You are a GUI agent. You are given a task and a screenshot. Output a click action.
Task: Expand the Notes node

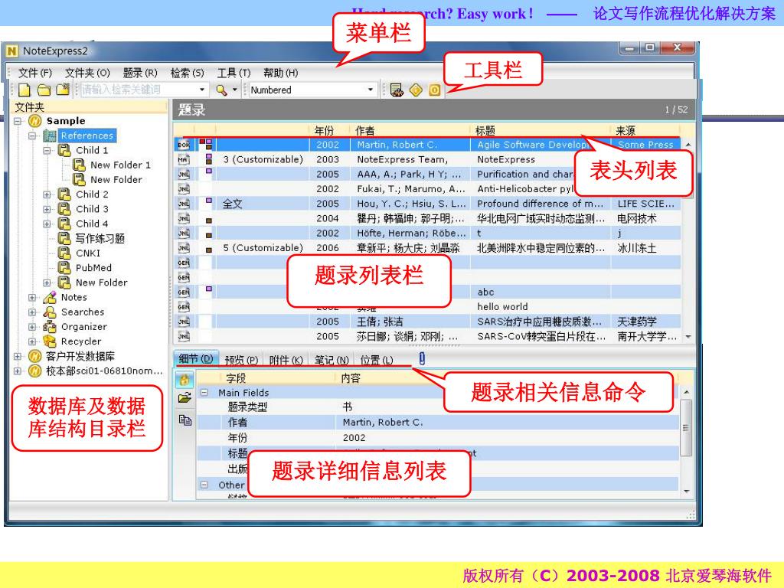point(32,298)
